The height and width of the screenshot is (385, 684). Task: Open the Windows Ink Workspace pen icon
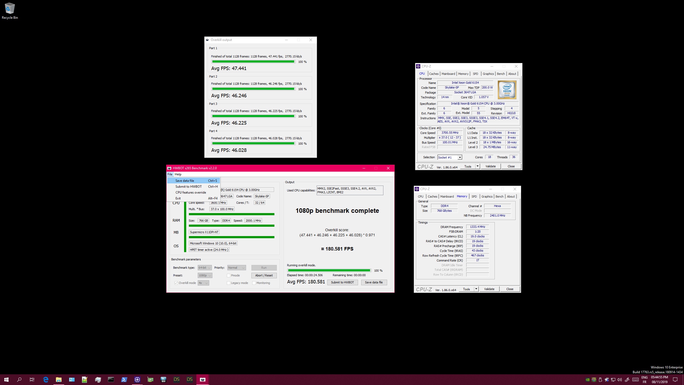(627, 380)
